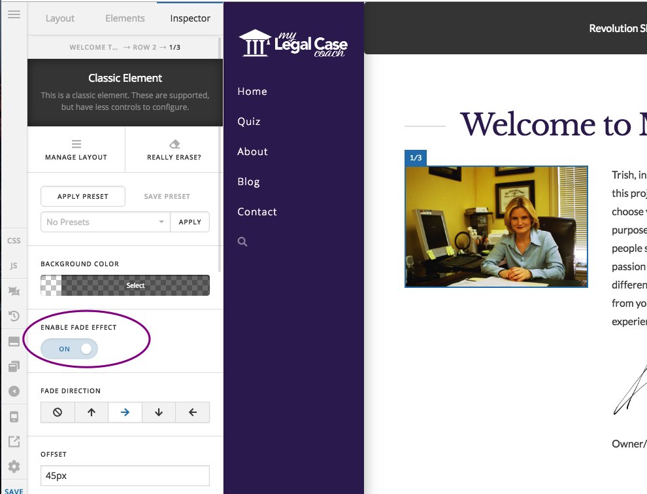
Task: Choose the left fade direction arrow
Action: click(192, 412)
